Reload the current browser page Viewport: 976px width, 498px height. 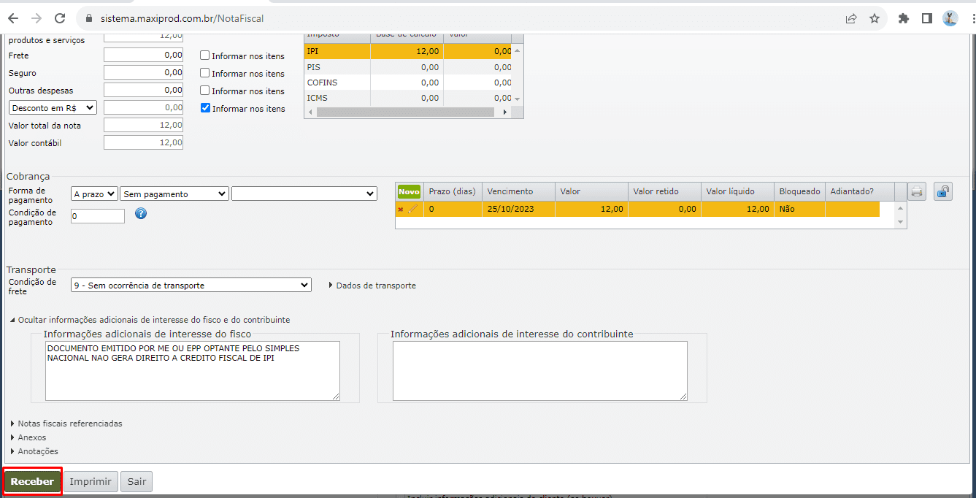[x=60, y=18]
